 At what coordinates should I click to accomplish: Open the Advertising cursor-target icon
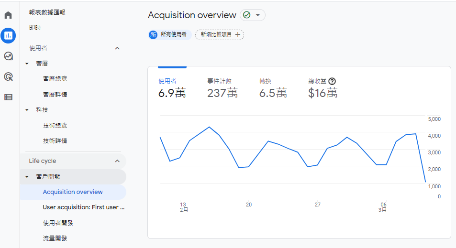coord(8,76)
